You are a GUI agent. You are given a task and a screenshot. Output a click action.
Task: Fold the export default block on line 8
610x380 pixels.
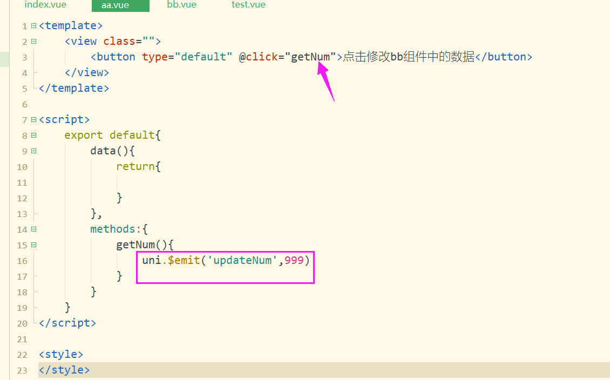tap(34, 135)
